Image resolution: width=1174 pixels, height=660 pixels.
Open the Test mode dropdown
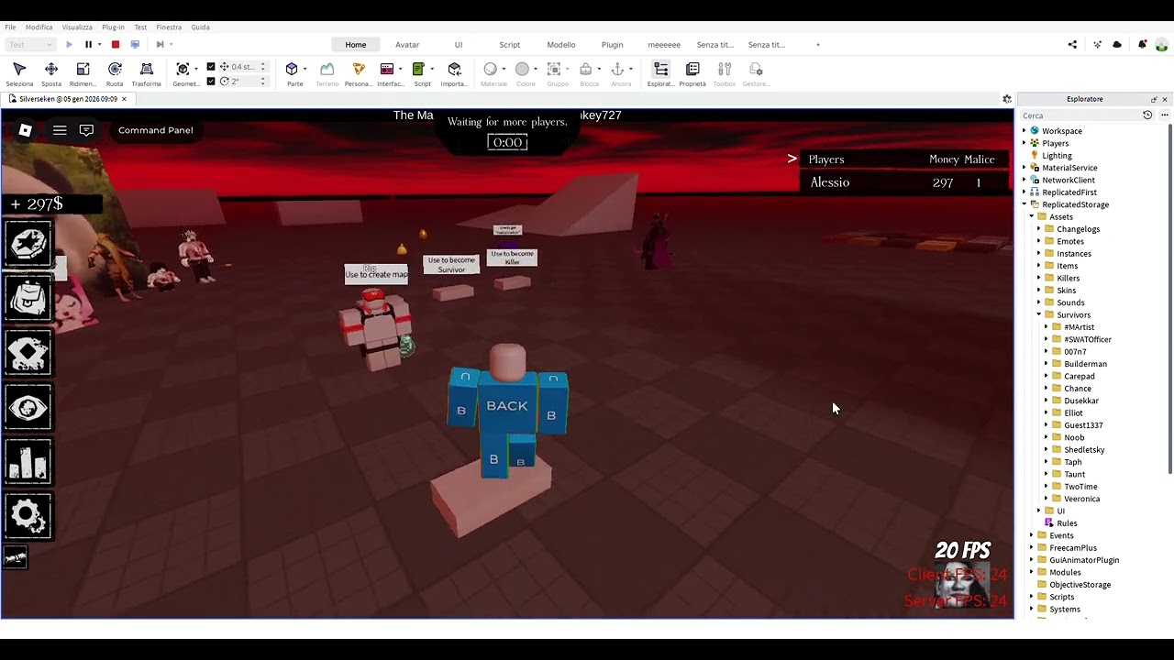[x=30, y=44]
